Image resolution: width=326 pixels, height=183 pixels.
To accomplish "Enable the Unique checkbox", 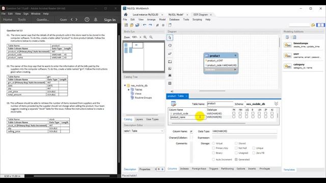I will tap(254, 148).
